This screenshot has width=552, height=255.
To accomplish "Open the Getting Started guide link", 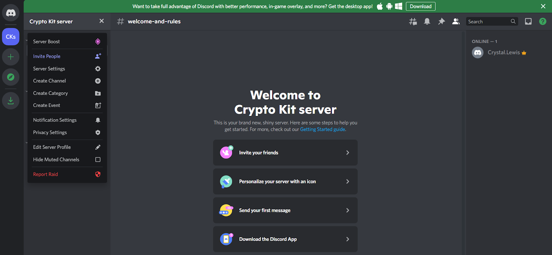I will (x=323, y=129).
